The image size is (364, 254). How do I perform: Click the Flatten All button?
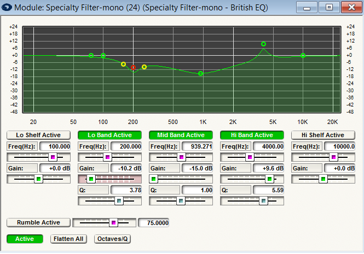point(68,239)
